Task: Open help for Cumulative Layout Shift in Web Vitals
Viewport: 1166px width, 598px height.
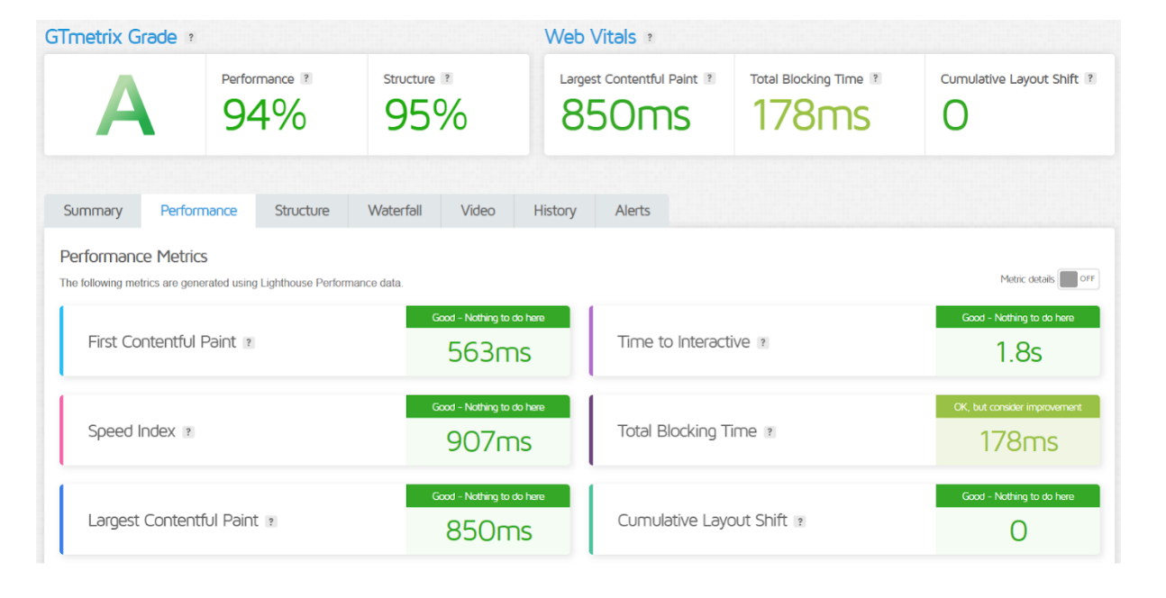Action: point(1091,79)
